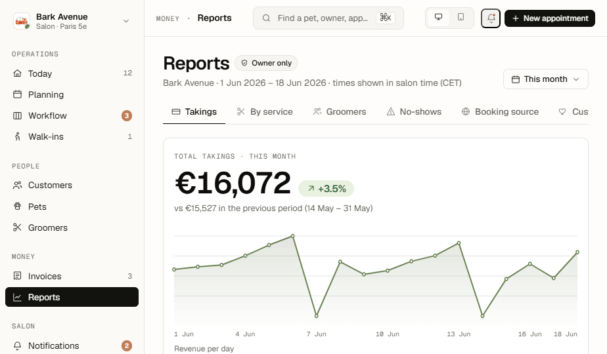Viewport: 607px width, 354px height.
Task: Switch to the By service tab
Action: [x=265, y=111]
